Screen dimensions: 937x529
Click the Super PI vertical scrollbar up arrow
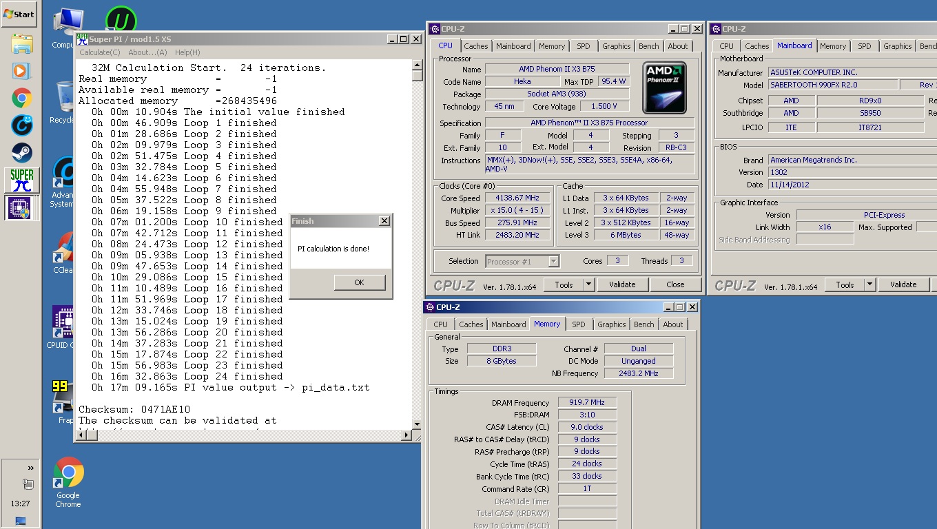point(417,65)
